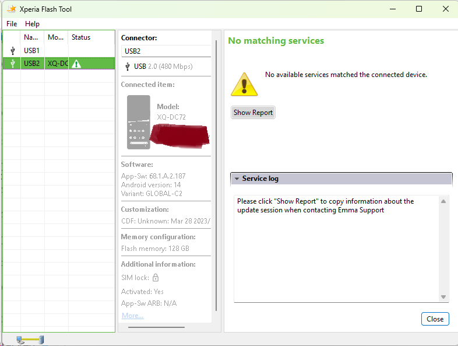Click the XQ-DC72 model value
Screen dimensions: 458x346
tap(171, 117)
